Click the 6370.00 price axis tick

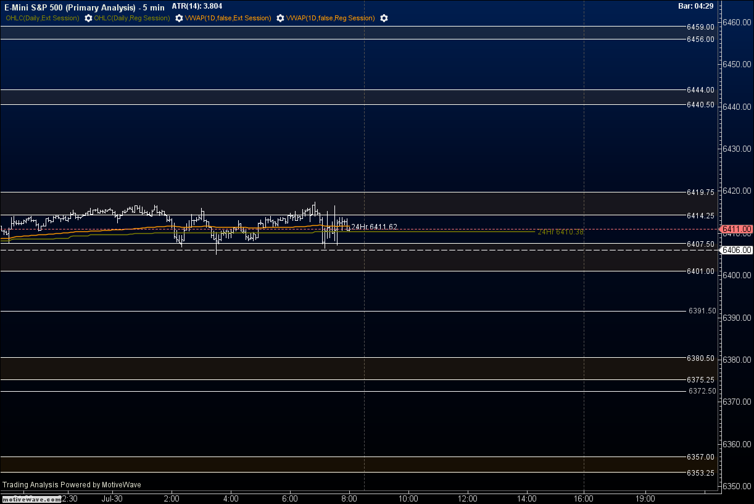tap(737, 402)
